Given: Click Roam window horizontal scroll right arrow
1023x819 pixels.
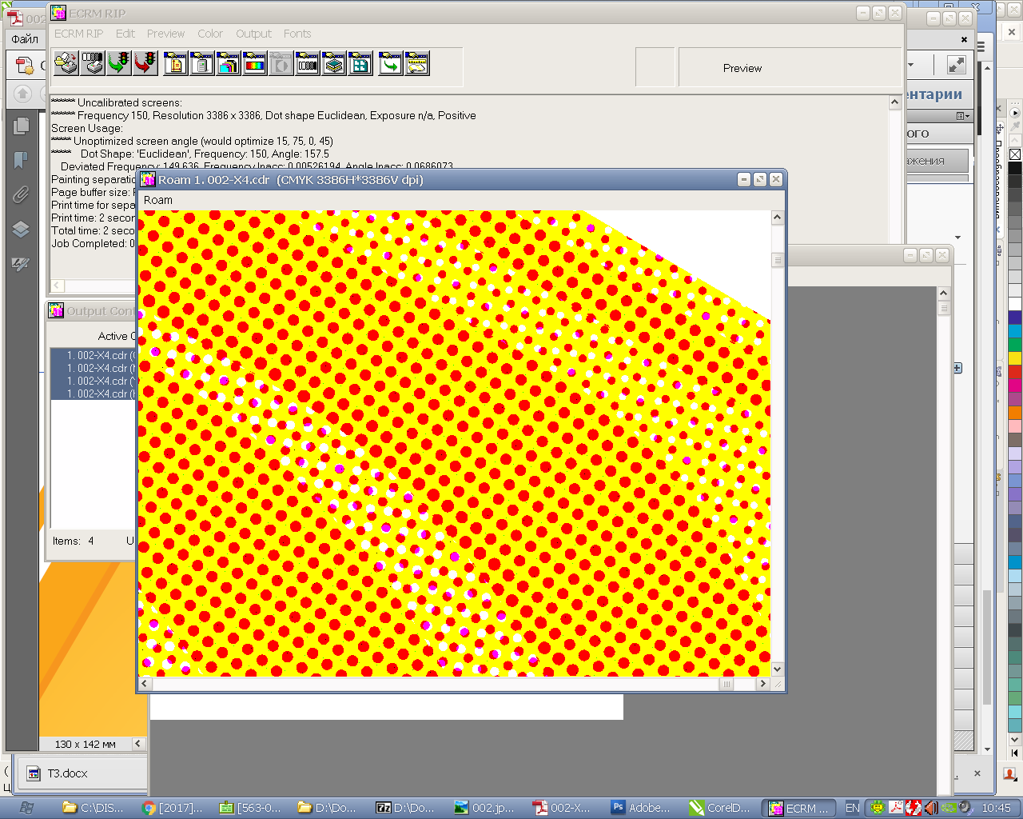Looking at the screenshot, I should point(762,684).
